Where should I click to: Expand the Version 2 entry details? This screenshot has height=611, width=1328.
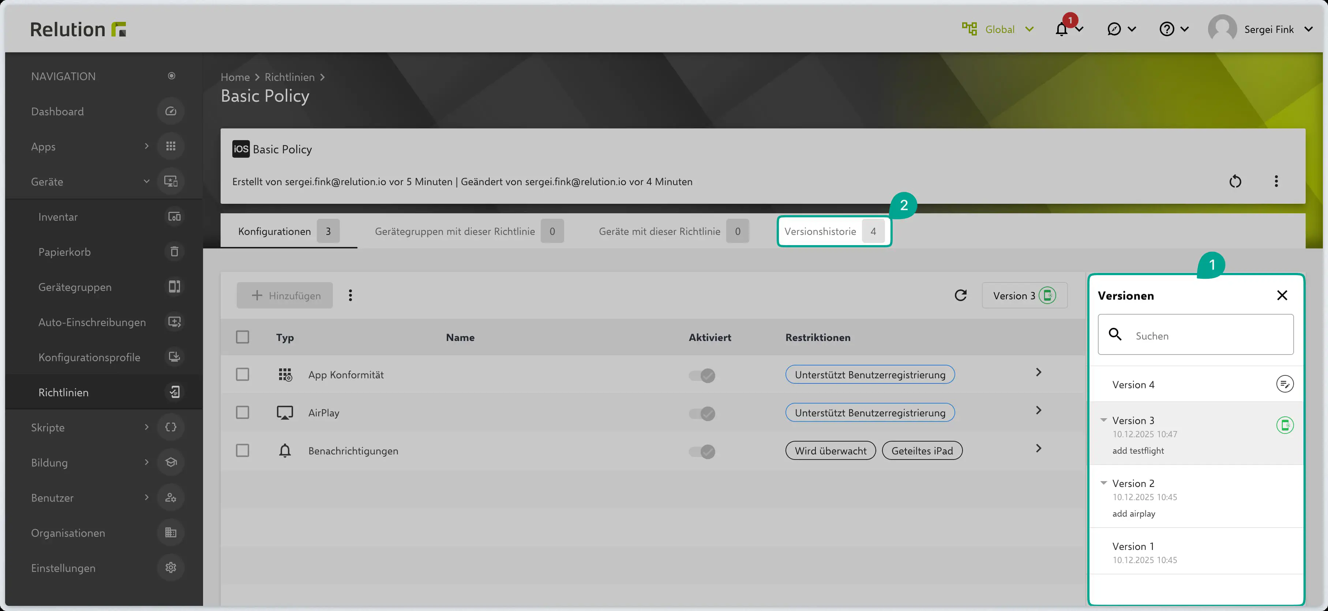click(1104, 483)
